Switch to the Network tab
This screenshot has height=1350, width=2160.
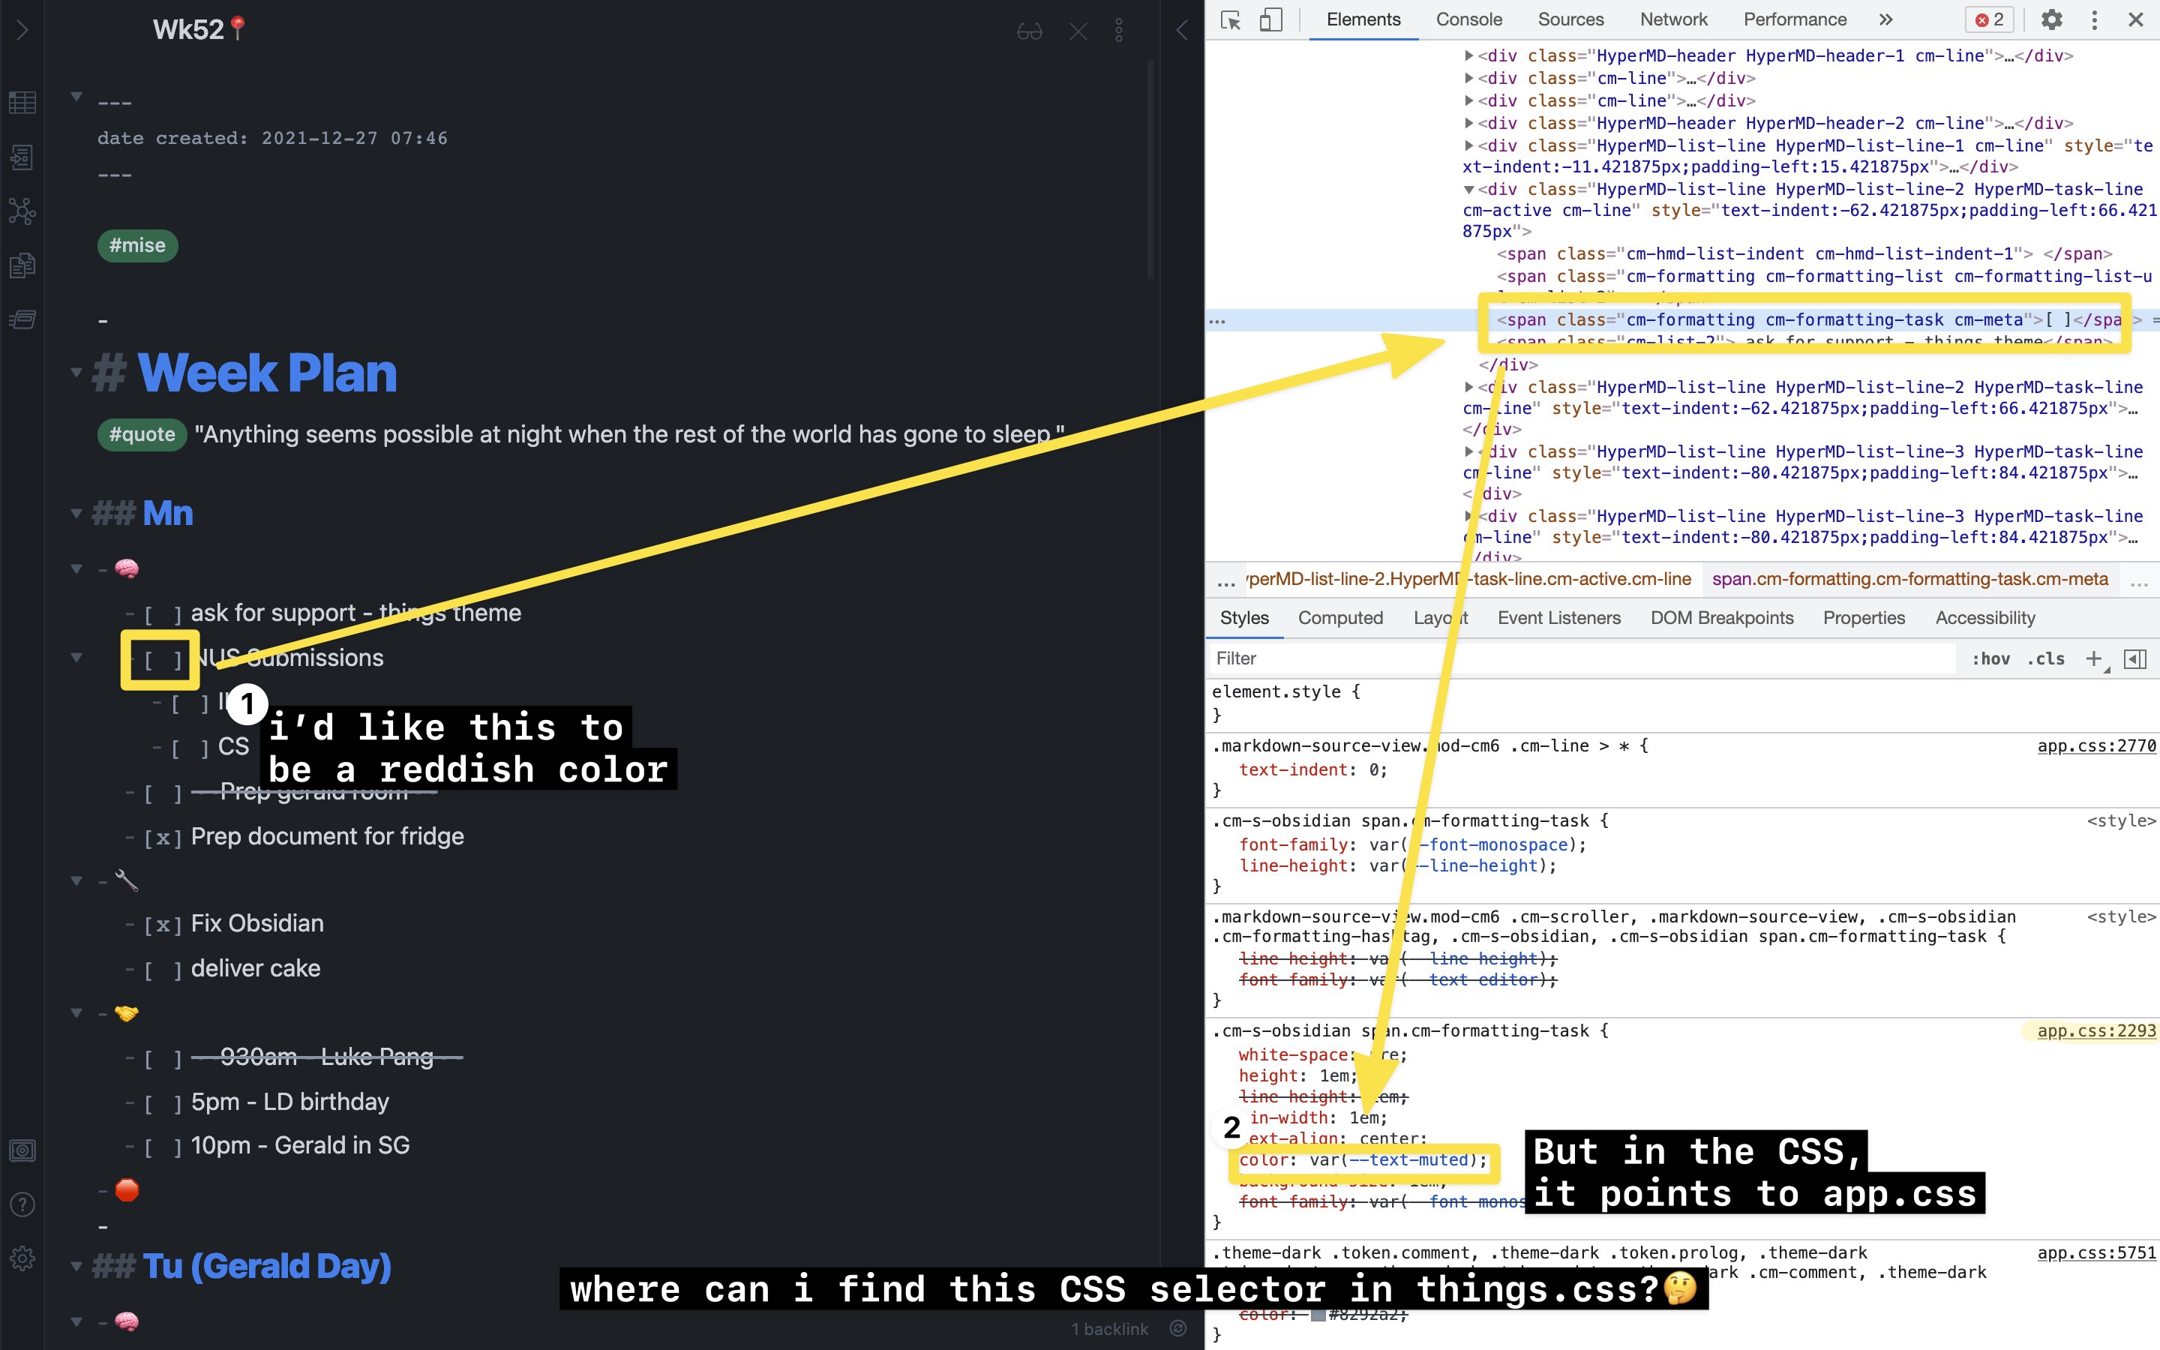[1672, 19]
